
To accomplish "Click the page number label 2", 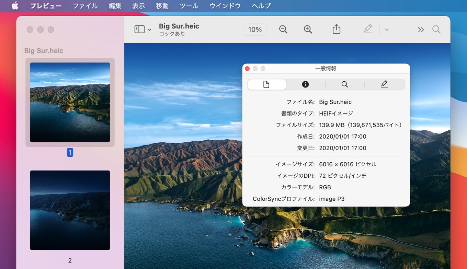I will tap(70, 260).
